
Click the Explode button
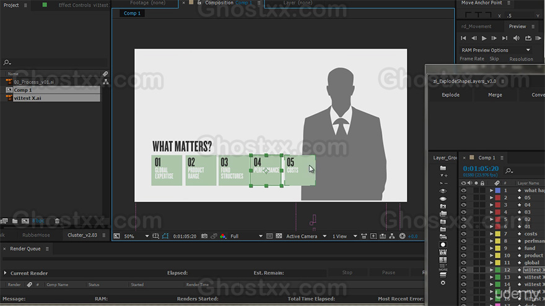pos(450,95)
